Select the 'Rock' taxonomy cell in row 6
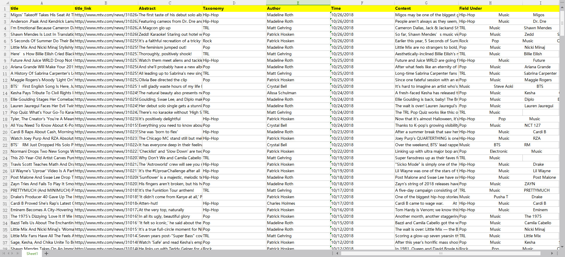Screen dimensions: 565x257 point(234,41)
